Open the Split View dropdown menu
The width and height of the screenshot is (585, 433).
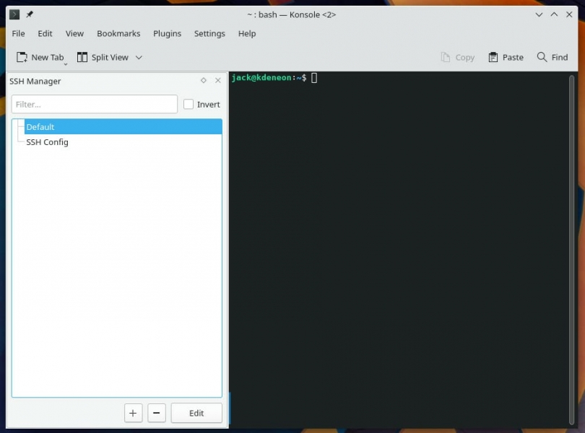(139, 57)
